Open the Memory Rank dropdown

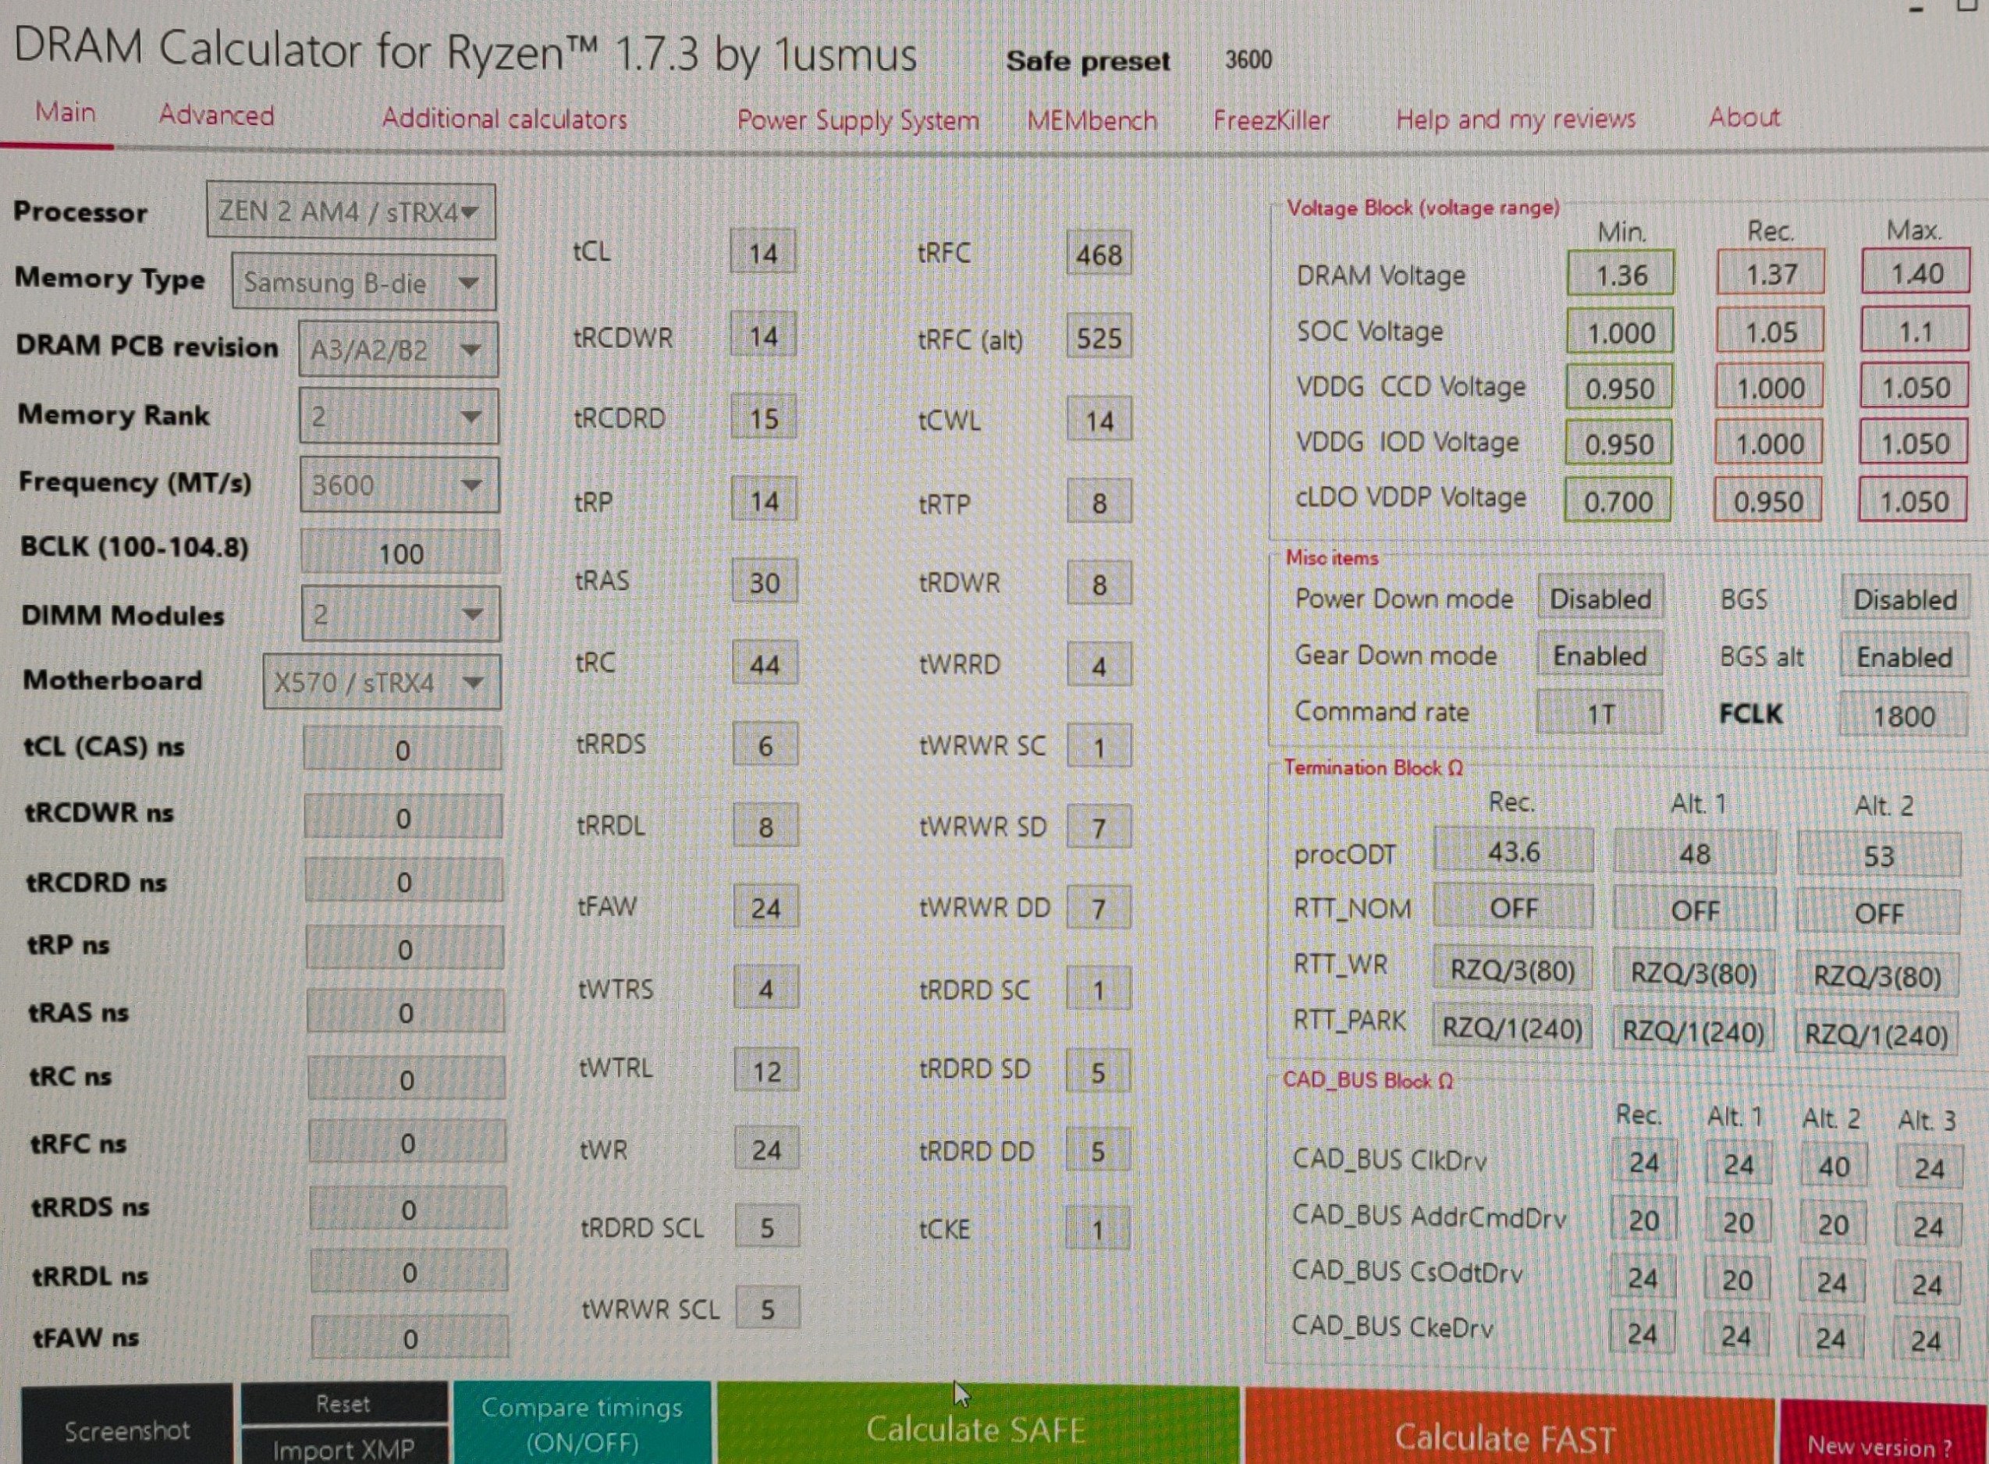(398, 416)
